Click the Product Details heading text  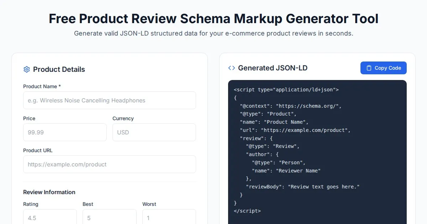click(x=59, y=69)
